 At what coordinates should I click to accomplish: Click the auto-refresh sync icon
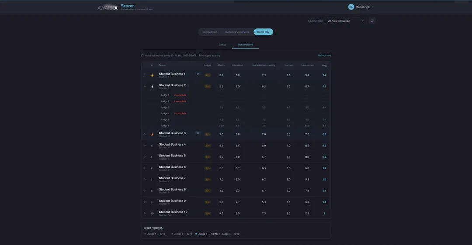(x=142, y=55)
